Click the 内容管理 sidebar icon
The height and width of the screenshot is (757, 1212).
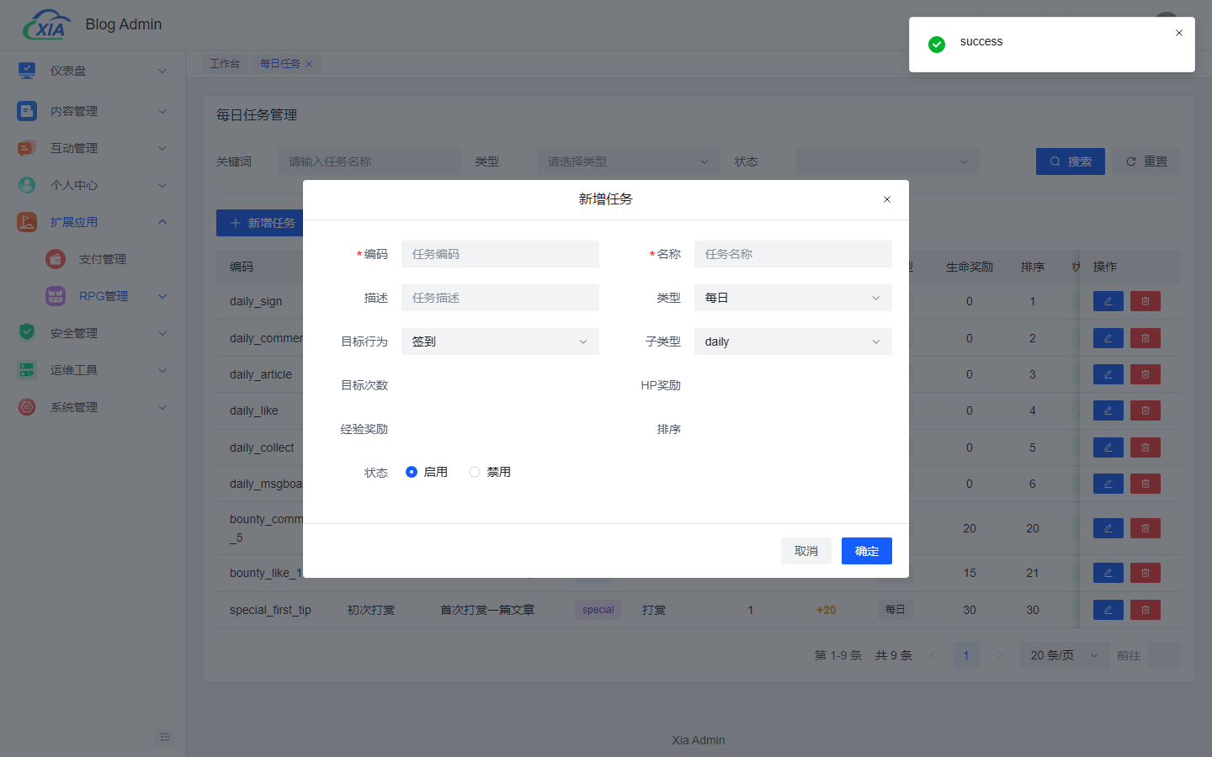(27, 111)
